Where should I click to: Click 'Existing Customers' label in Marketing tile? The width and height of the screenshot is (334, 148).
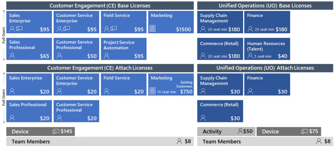pyautogui.click(x=184, y=84)
